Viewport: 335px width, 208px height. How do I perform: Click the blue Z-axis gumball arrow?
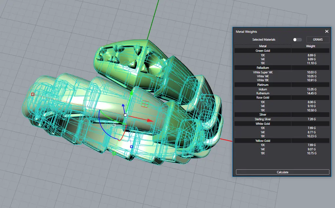(123, 106)
